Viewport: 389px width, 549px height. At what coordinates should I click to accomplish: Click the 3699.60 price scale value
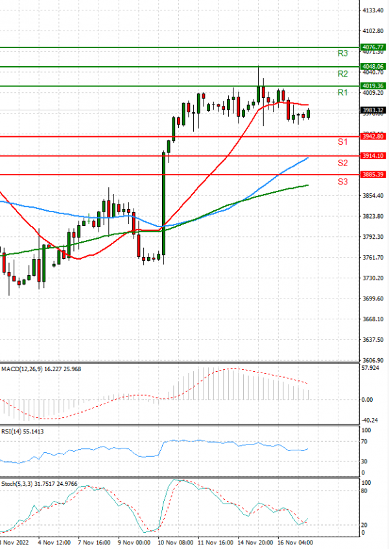click(373, 299)
